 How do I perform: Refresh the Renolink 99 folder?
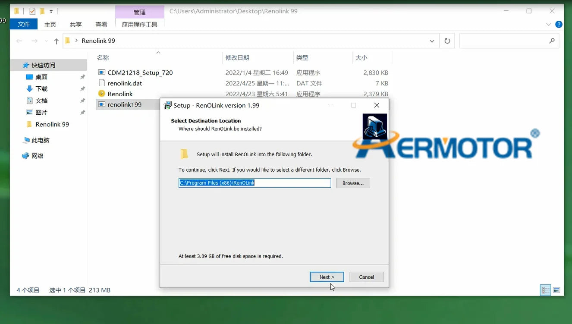click(447, 41)
